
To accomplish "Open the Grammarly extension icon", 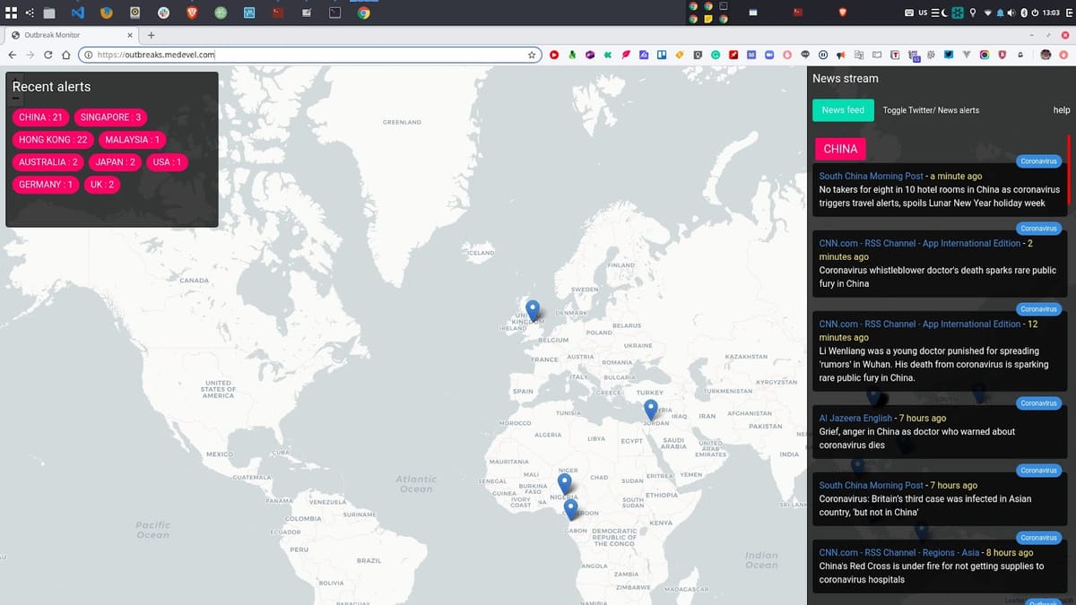I will [716, 55].
